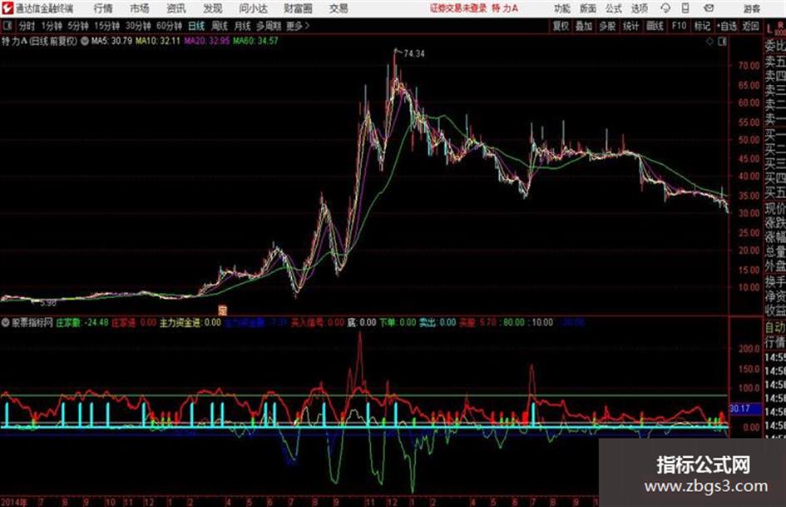Open the 财富圈 menu
This screenshot has width=786, height=507.
point(298,8)
